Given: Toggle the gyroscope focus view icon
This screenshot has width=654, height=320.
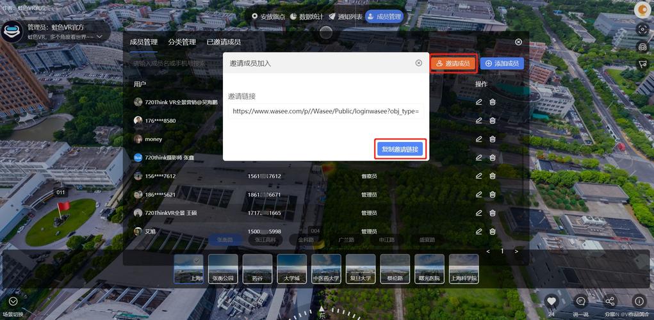Looking at the screenshot, I should 642,29.
